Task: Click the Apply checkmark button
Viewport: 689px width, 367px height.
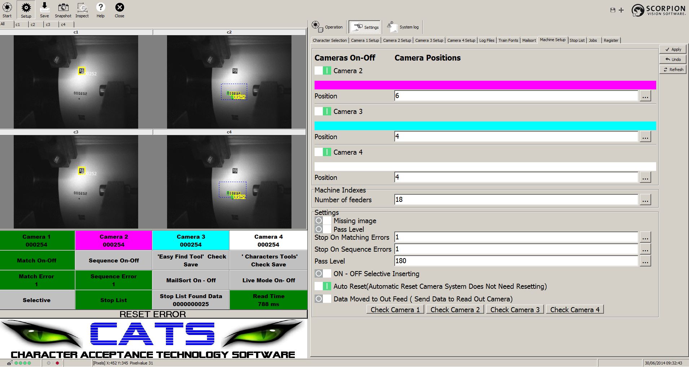Action: pyautogui.click(x=673, y=49)
